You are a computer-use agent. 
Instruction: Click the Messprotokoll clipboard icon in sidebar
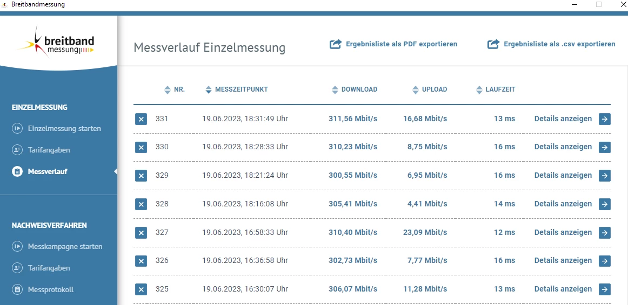[x=17, y=289]
